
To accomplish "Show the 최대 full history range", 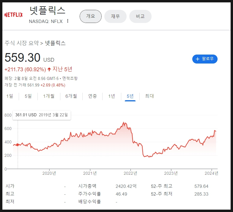I will [149, 96].
